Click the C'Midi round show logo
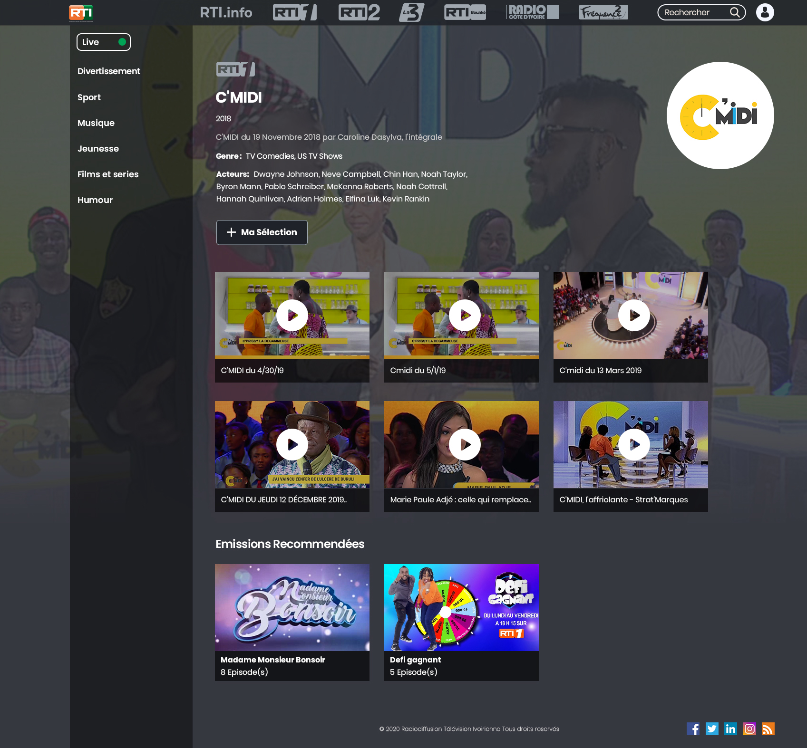 [720, 115]
